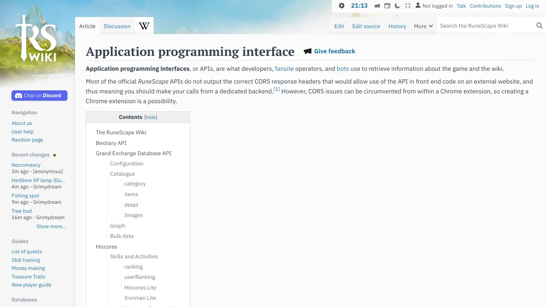The image size is (546, 307).
Task: Join via Chat on Discord button
Action: point(39,96)
